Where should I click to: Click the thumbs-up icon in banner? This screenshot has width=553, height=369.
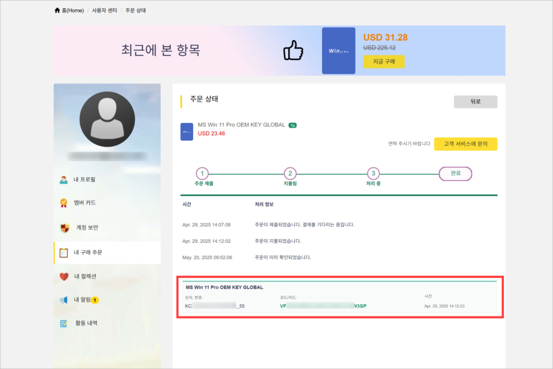pos(293,50)
